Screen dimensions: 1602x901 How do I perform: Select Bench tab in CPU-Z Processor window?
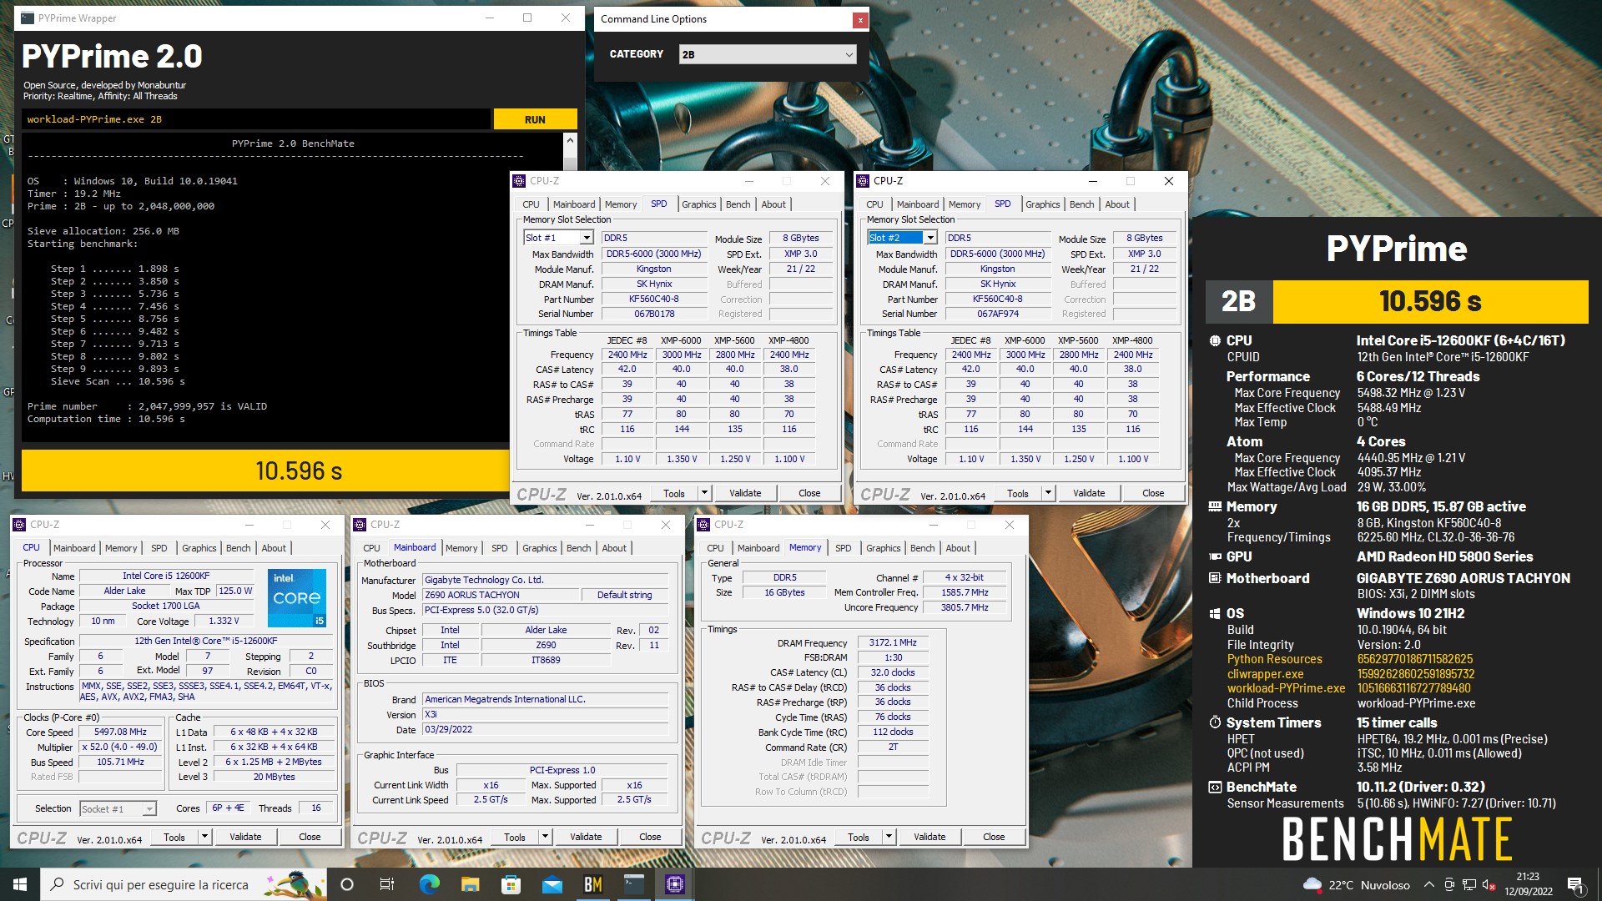point(238,548)
